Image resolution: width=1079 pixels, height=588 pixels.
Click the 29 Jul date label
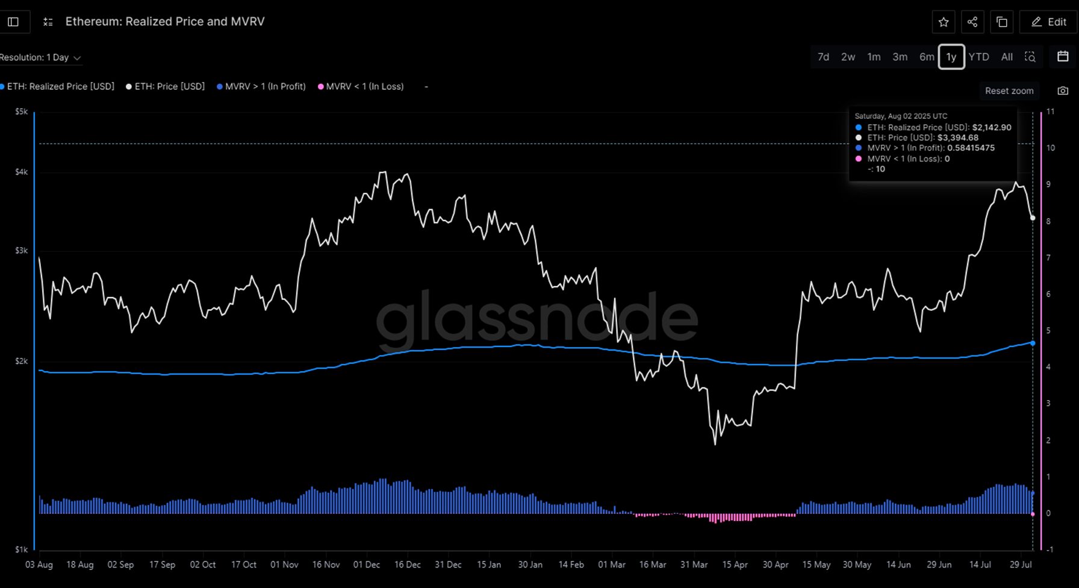click(1021, 565)
